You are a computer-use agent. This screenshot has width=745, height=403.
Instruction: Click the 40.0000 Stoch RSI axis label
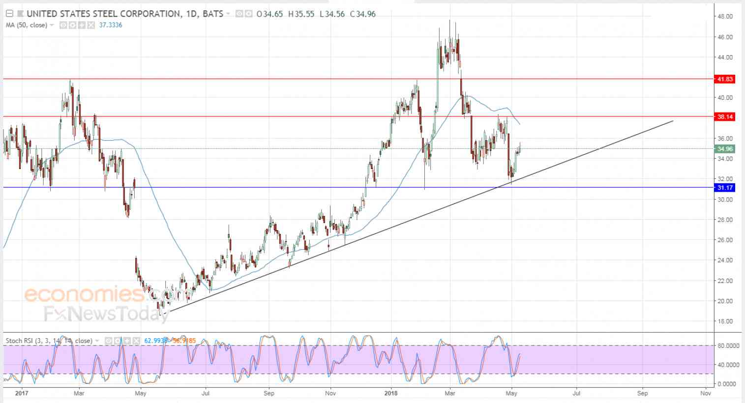point(728,365)
